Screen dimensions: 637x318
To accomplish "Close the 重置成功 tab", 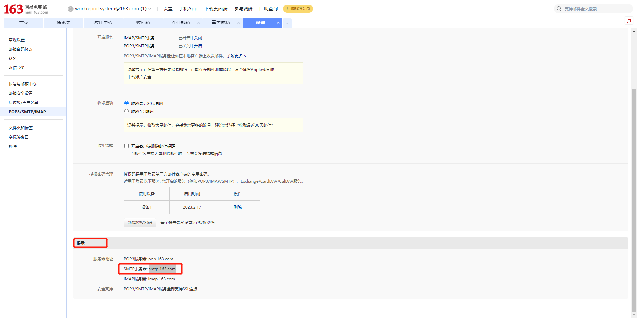I will click(239, 23).
